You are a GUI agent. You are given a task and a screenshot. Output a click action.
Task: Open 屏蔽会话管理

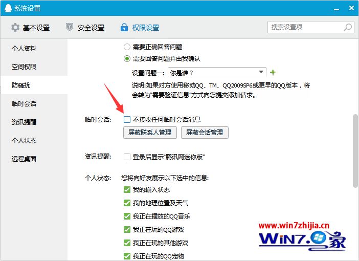tap(205, 133)
